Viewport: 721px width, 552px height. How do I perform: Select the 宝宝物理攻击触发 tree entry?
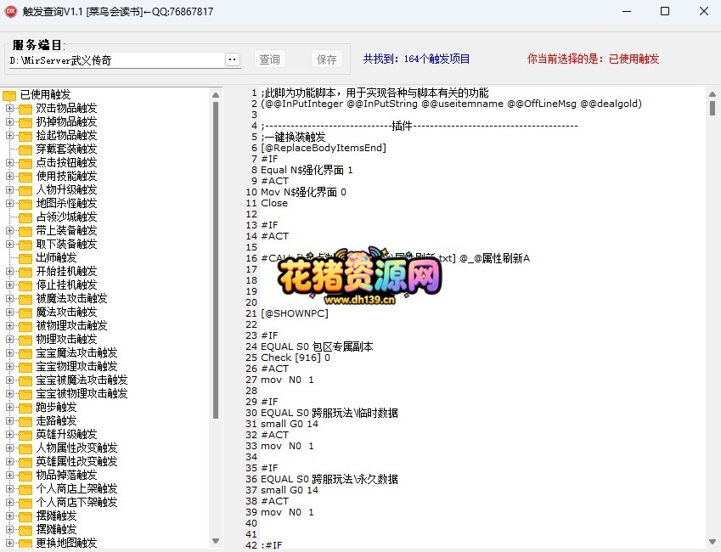tap(76, 367)
